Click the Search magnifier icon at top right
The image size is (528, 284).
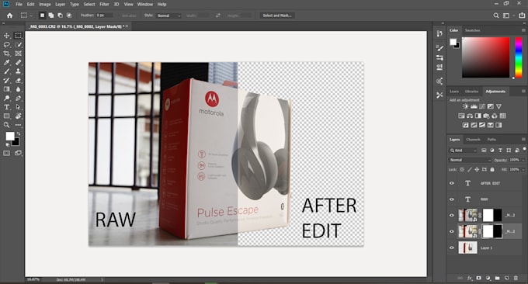pyautogui.click(x=496, y=16)
